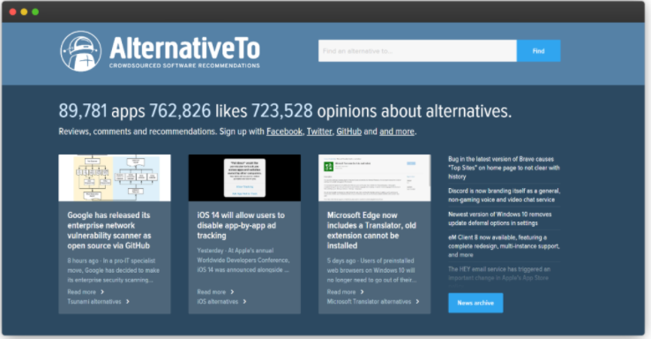
Task: Click the arrow after Microsoft Translator alternatives
Action: click(x=417, y=302)
